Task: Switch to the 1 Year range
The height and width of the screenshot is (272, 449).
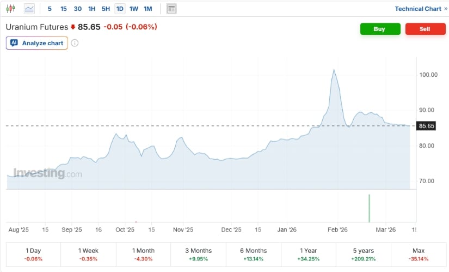Action: coord(308,254)
